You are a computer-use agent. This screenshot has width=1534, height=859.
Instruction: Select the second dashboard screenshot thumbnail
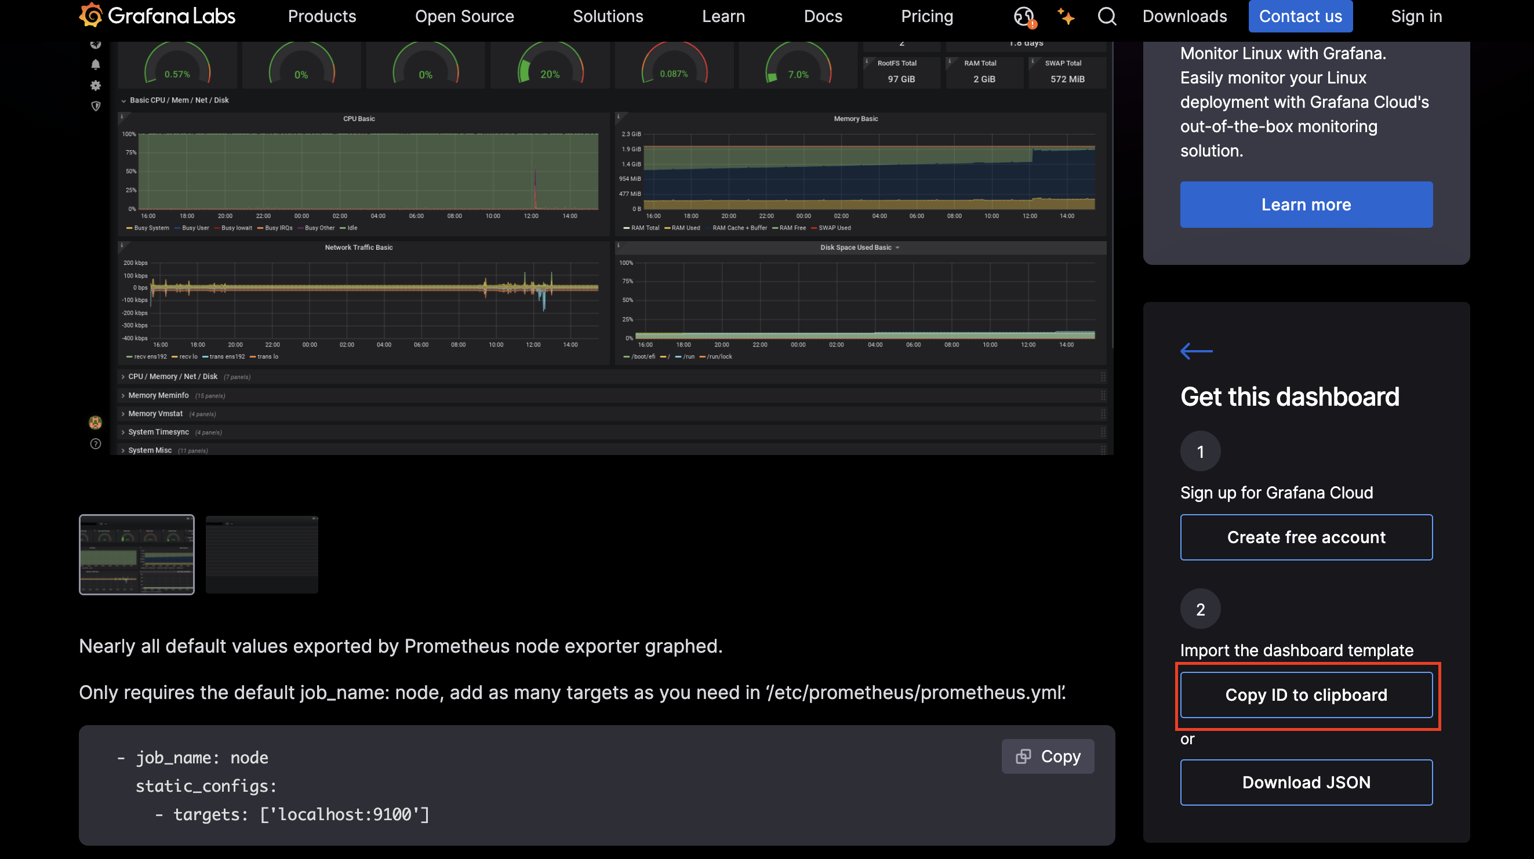coord(261,554)
